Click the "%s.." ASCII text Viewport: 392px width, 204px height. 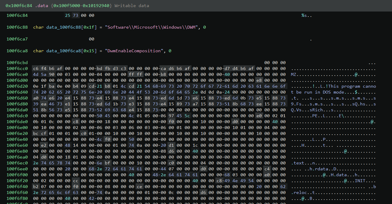click(x=307, y=15)
